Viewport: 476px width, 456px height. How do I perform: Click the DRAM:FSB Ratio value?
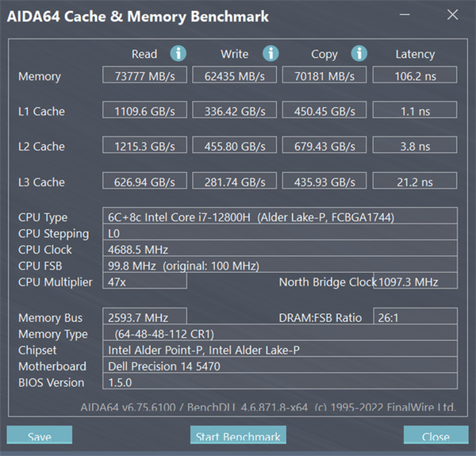(x=415, y=318)
